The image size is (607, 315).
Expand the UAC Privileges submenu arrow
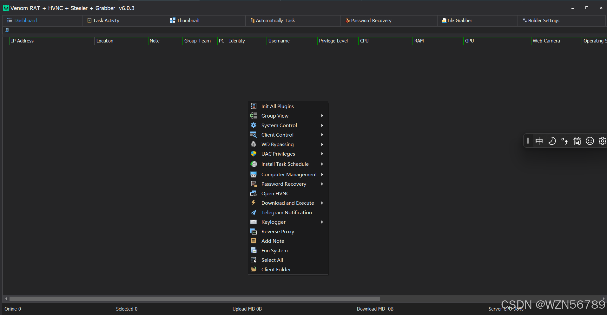[322, 154]
